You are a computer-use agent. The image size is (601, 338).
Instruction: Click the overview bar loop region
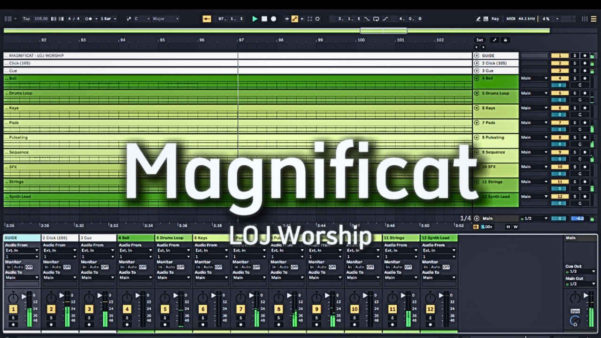click(384, 31)
